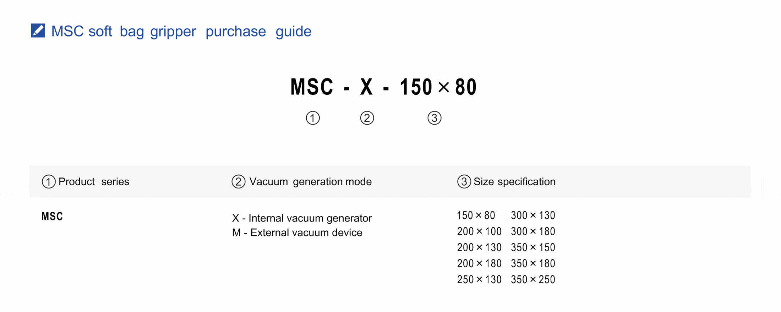Click circled 3 beside Size specification
Screen dimensions: 781x312
[464, 182]
